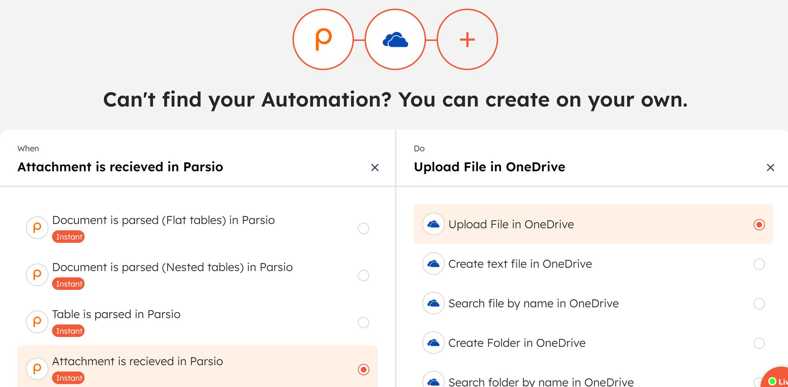This screenshot has height=387, width=788.
Task: Select Document is parsed (Nested tables) radio button
Action: pos(363,275)
